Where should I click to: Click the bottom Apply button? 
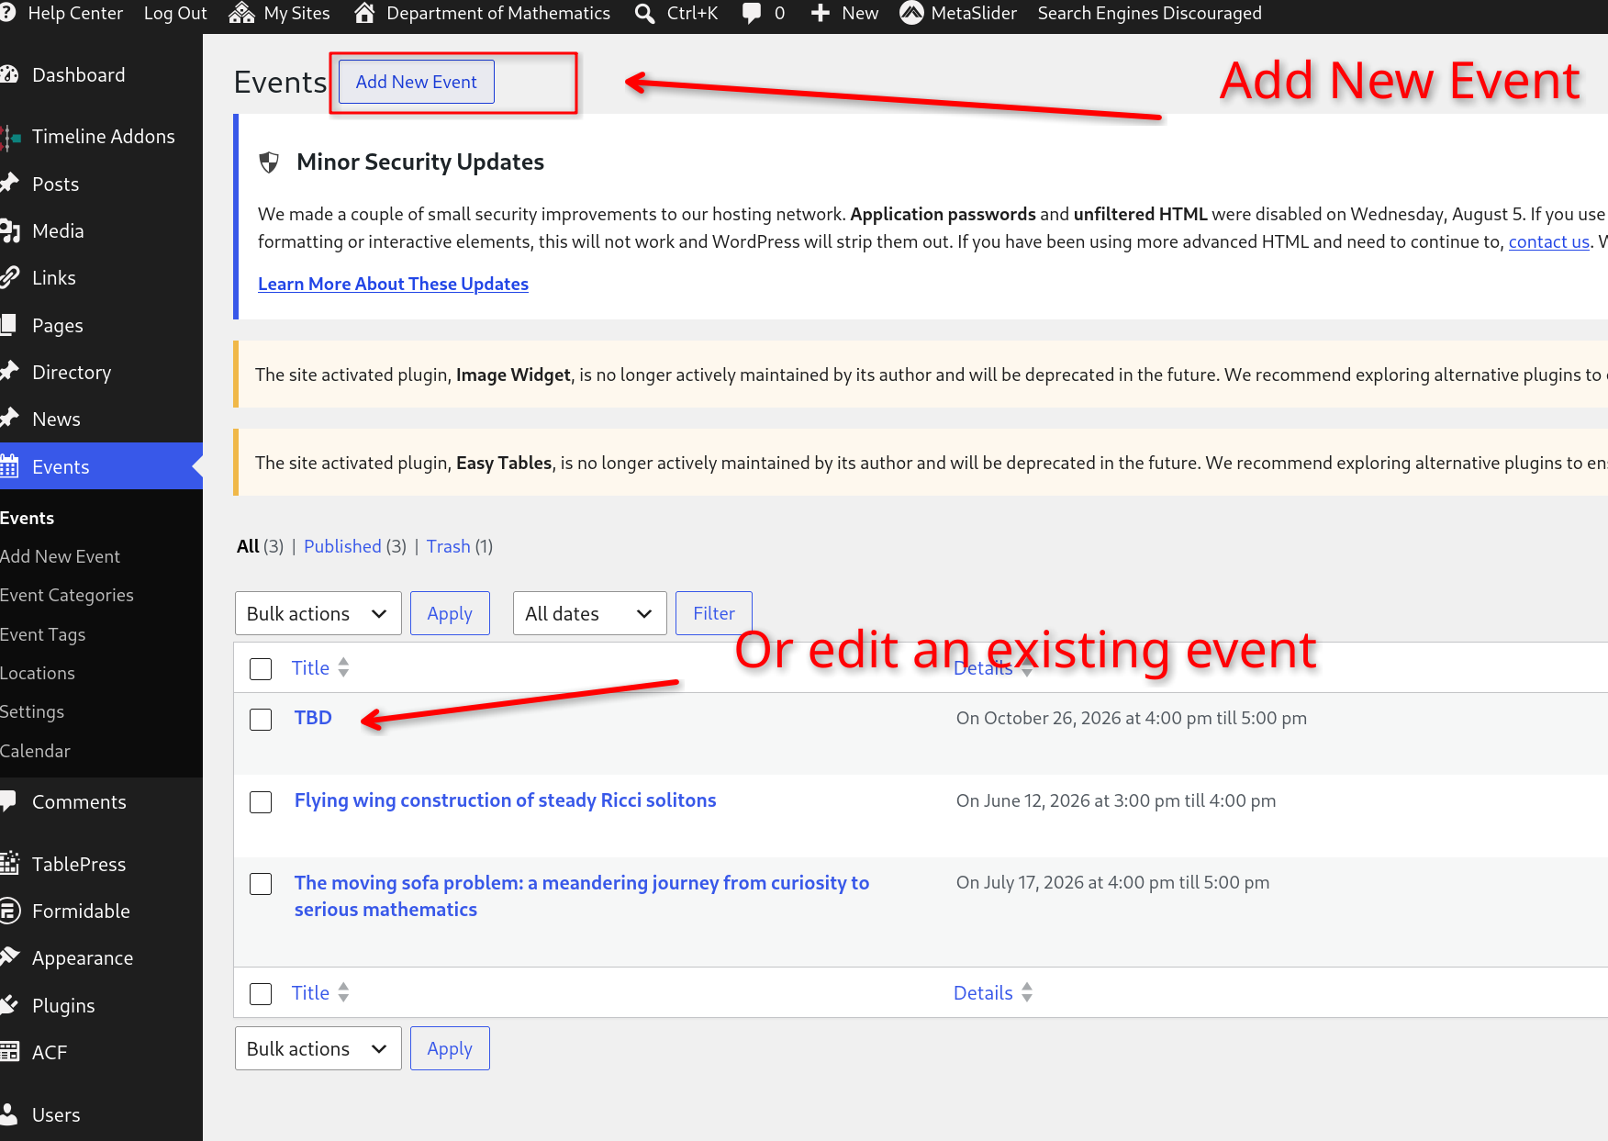coord(450,1048)
